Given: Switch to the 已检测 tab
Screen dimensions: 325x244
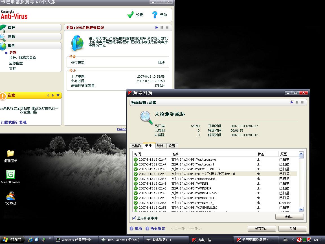Looking at the screenshot, I should tap(136, 146).
